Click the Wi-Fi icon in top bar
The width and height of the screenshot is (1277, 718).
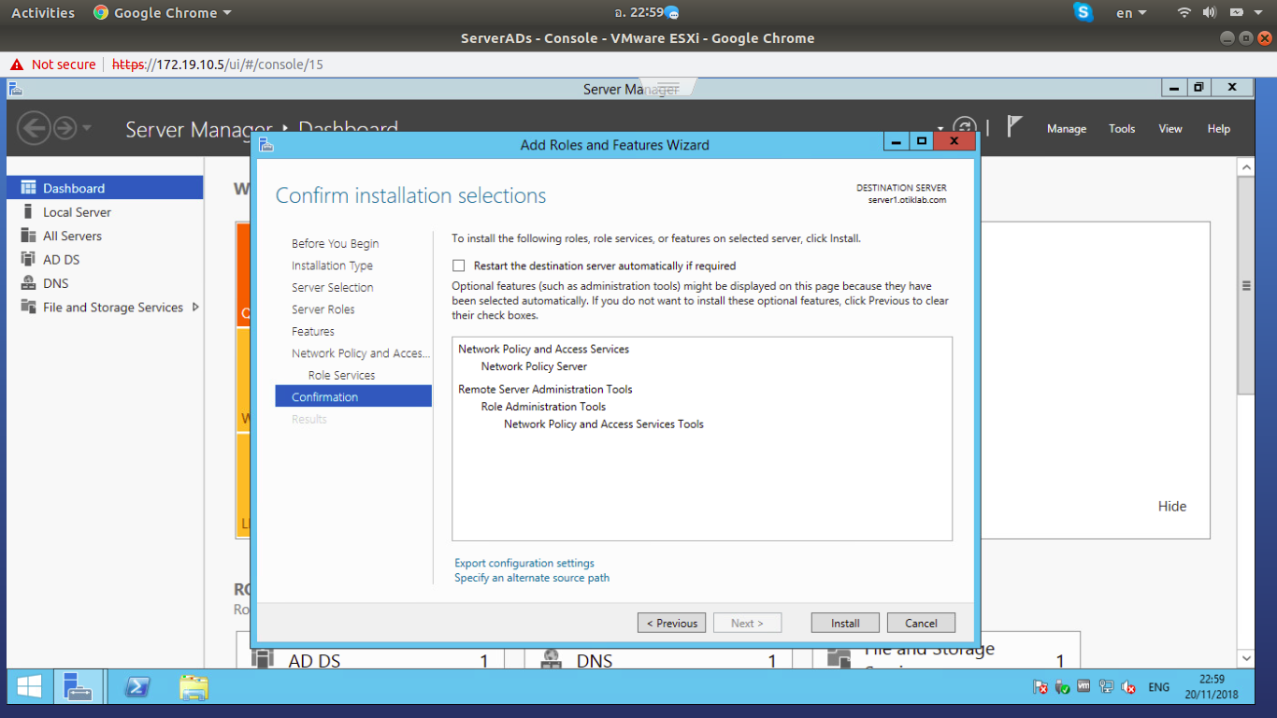tap(1184, 13)
